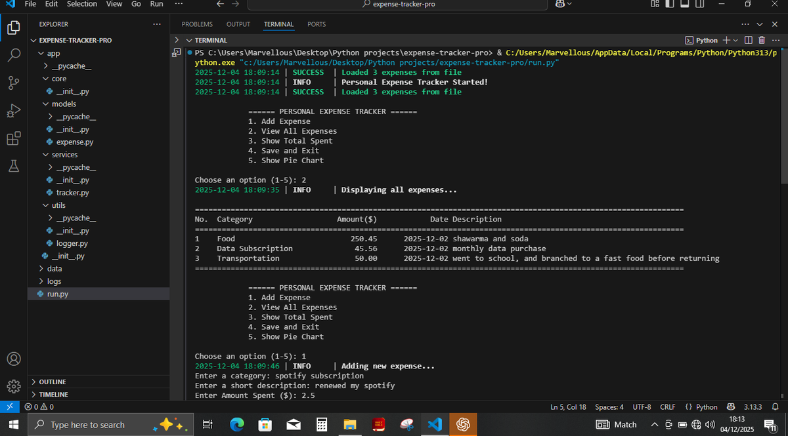The image size is (788, 436).
Task: Open Calculator from the taskbar
Action: (322, 425)
